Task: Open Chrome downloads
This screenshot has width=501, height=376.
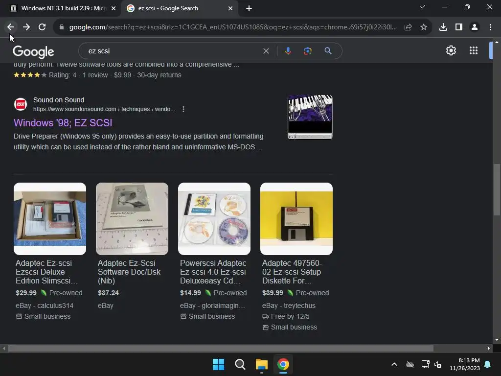Action: coord(443,27)
